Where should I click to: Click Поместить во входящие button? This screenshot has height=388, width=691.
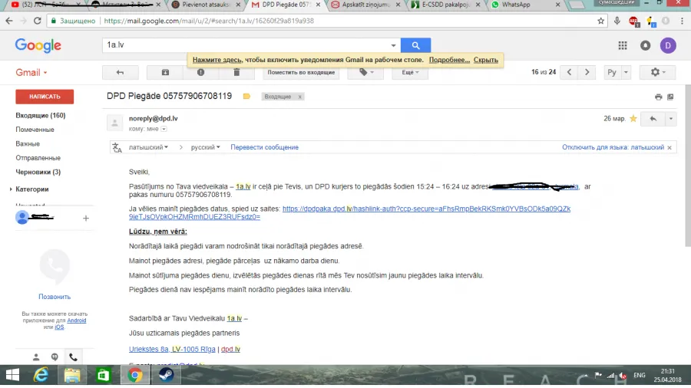pos(301,73)
